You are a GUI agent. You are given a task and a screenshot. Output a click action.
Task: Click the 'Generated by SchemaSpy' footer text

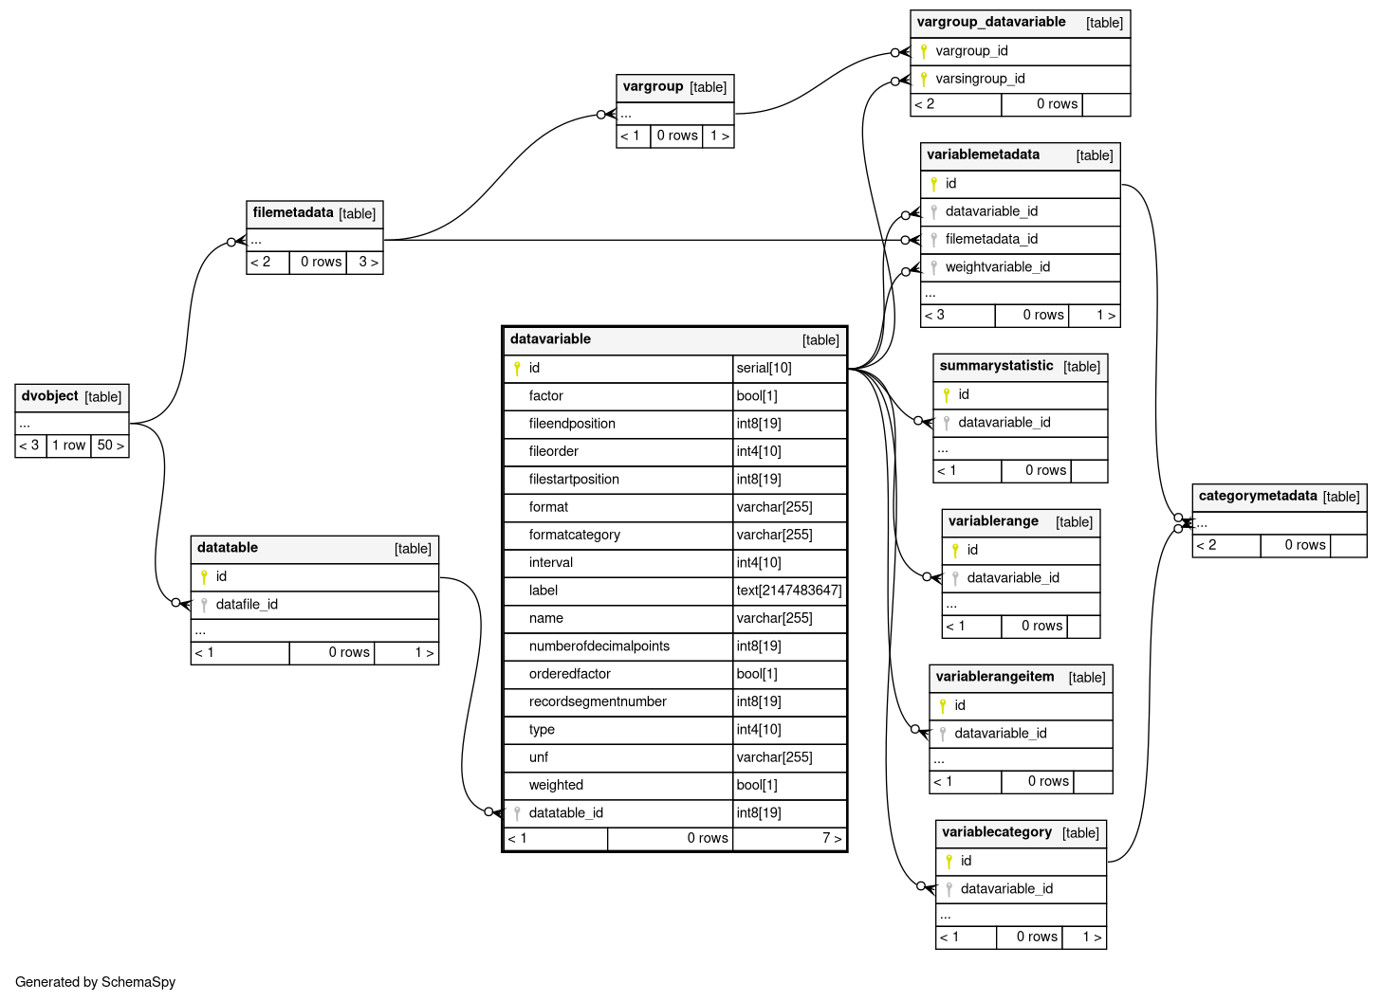point(95,982)
